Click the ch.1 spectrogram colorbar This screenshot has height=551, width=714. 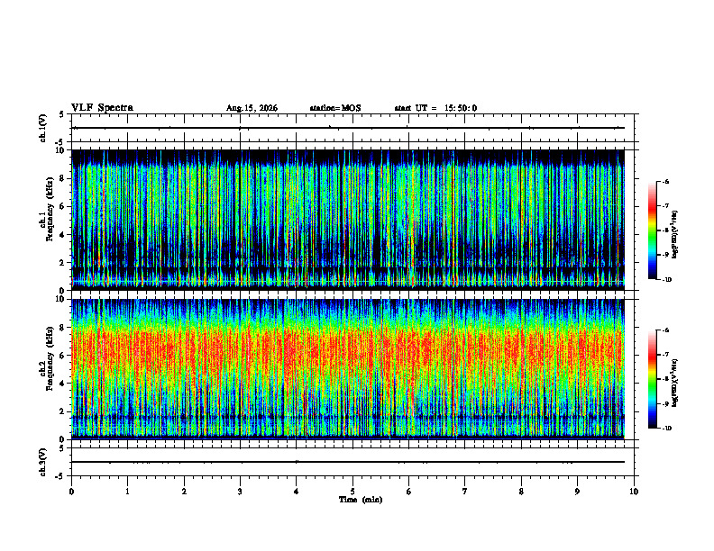click(652, 230)
